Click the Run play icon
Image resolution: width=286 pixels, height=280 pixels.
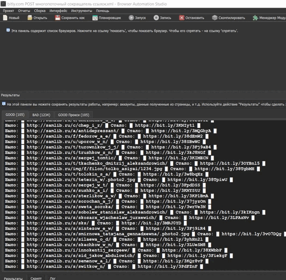coord(131,17)
